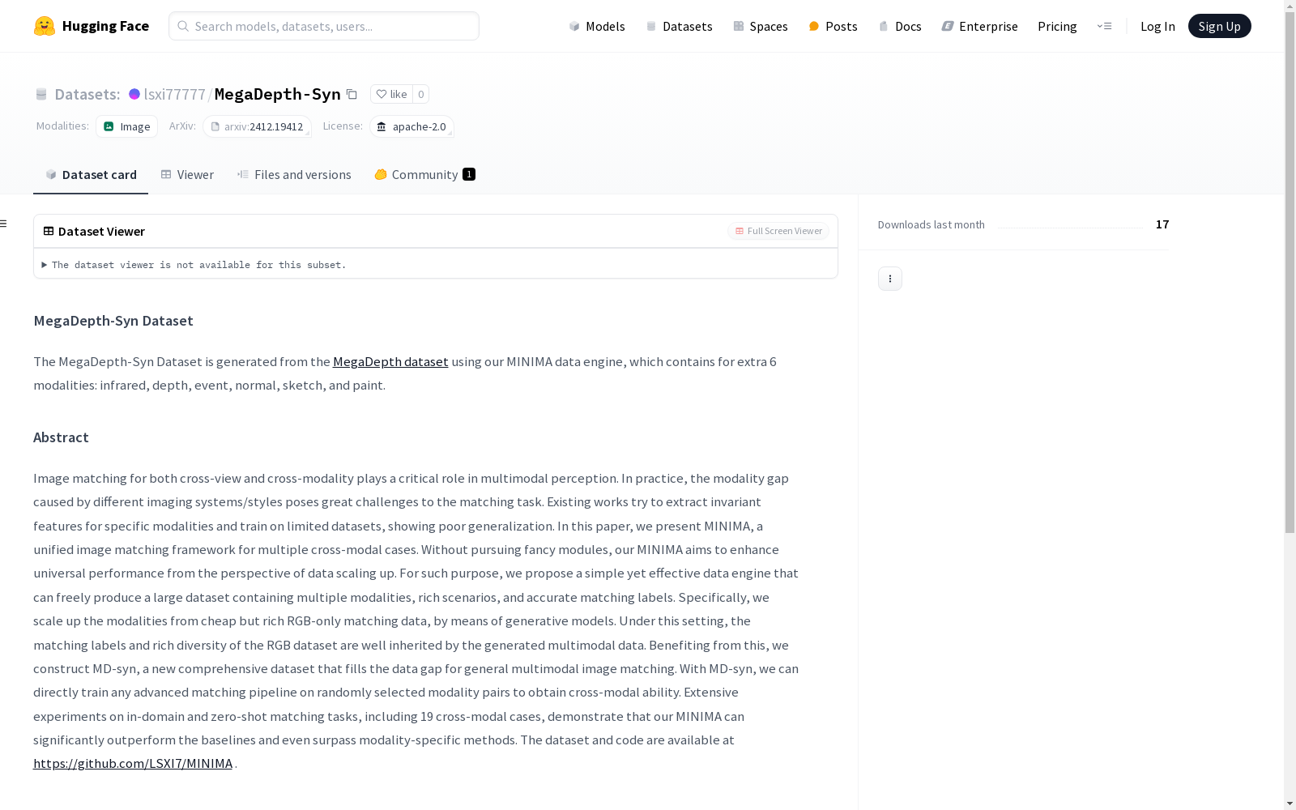Click the Datasets stack icon beside title
This screenshot has height=810, width=1296.
coord(41,94)
